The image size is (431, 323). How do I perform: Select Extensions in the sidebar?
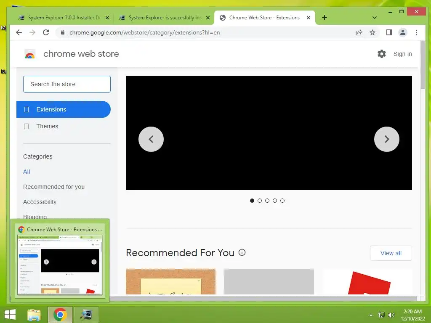pos(64,109)
